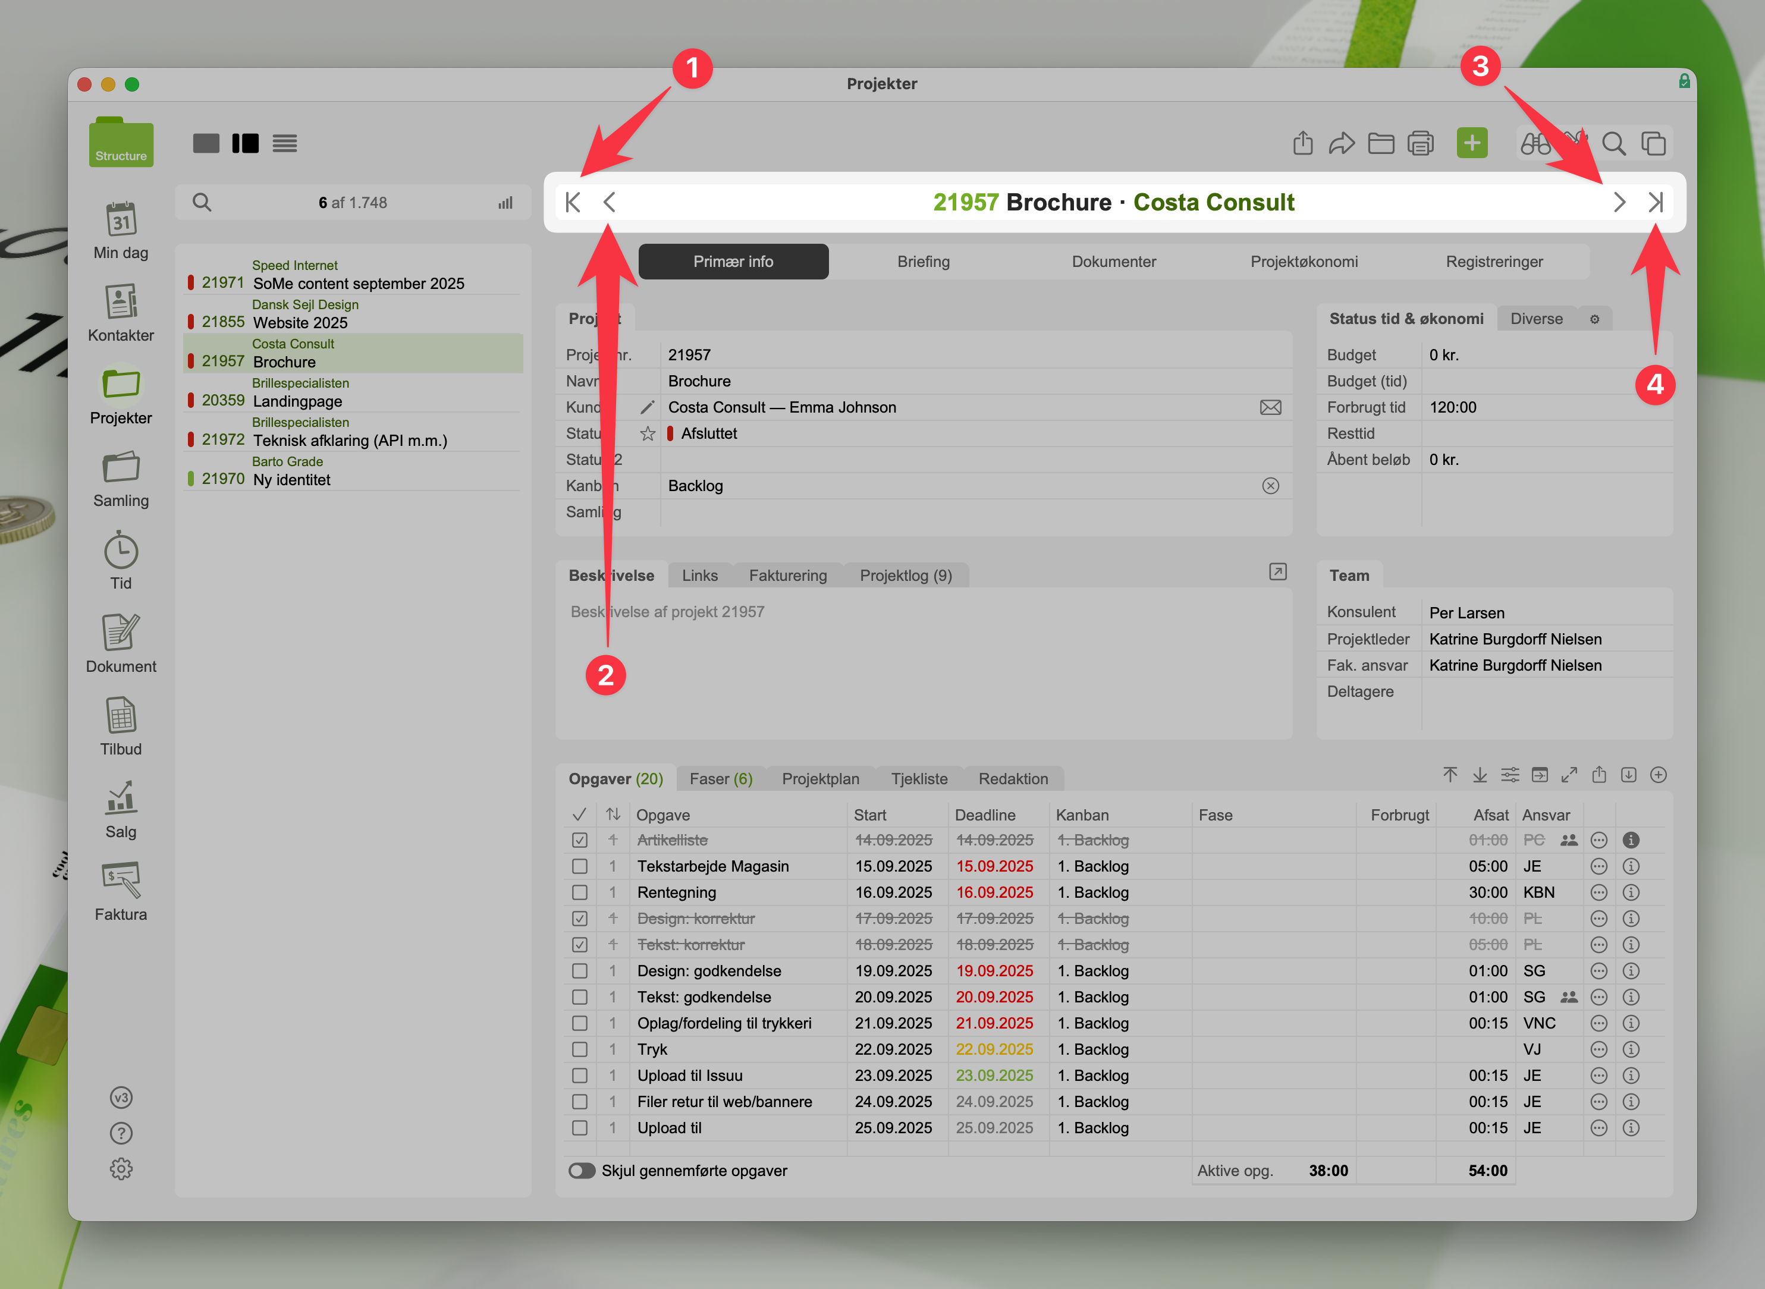Go to next record with right chevron
The width and height of the screenshot is (1765, 1289).
click(1619, 203)
